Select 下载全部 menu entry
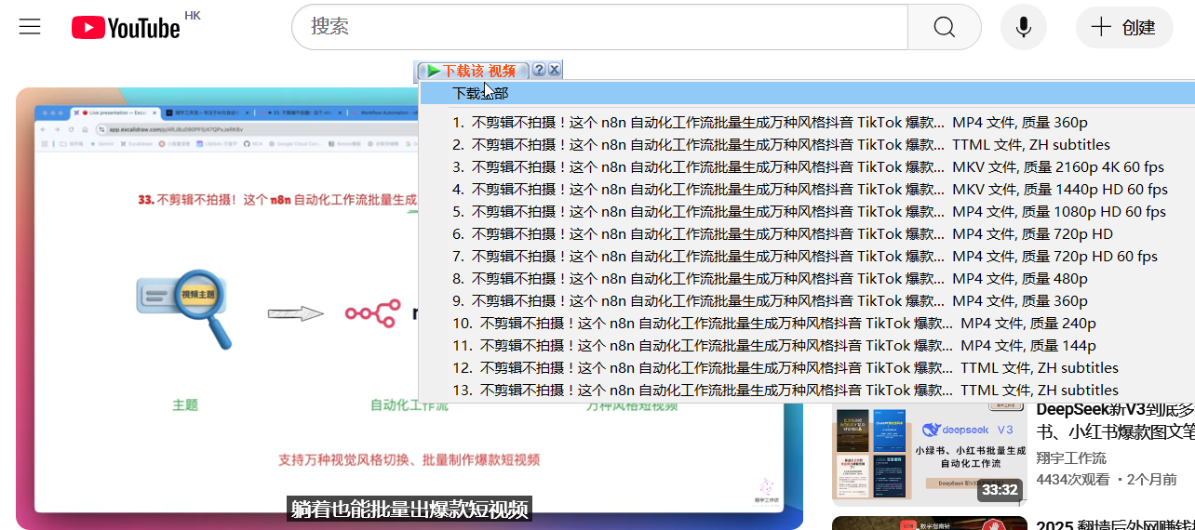 tap(480, 93)
